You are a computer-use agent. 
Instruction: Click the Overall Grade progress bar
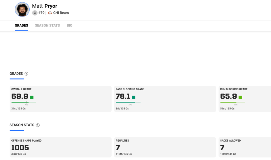click(24, 102)
